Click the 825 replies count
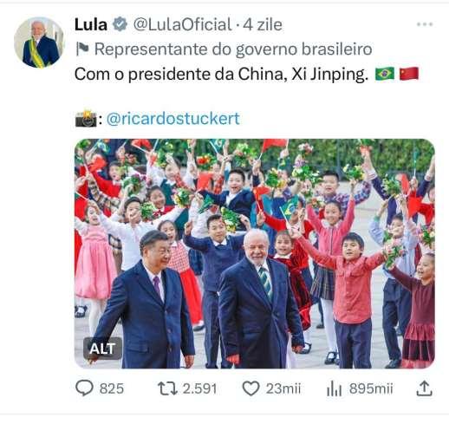Viewport: 449px width, 424px height. click(112, 388)
